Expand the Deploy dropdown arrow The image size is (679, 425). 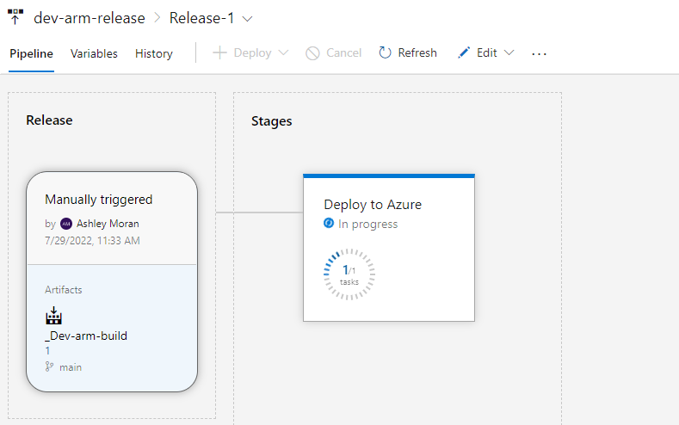pyautogui.click(x=283, y=53)
